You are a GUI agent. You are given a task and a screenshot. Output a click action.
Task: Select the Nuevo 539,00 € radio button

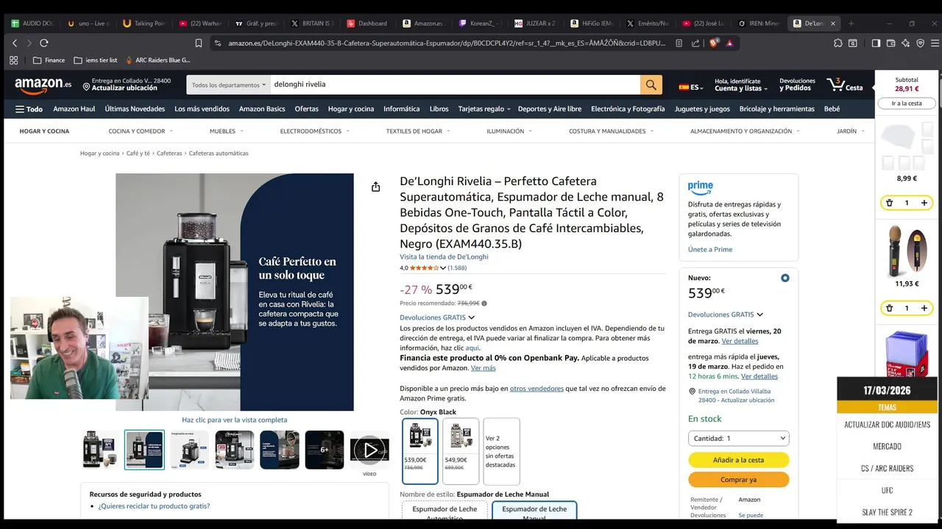[x=785, y=278]
